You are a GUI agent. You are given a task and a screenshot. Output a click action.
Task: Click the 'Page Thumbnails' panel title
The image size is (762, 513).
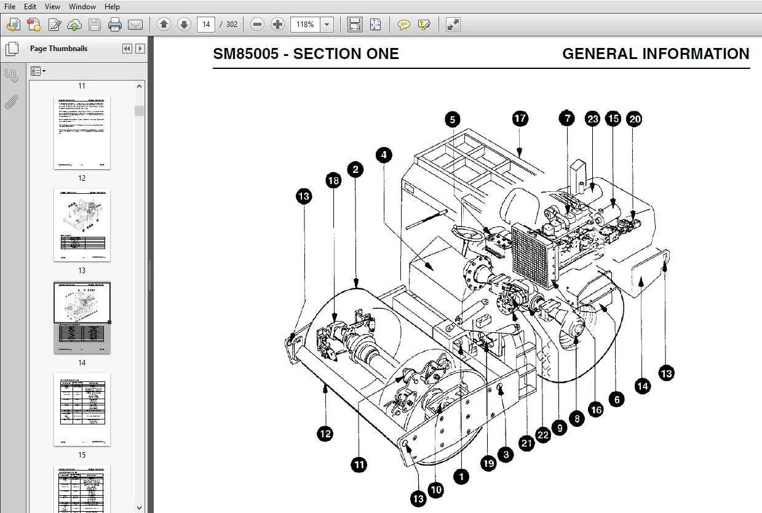(x=59, y=49)
